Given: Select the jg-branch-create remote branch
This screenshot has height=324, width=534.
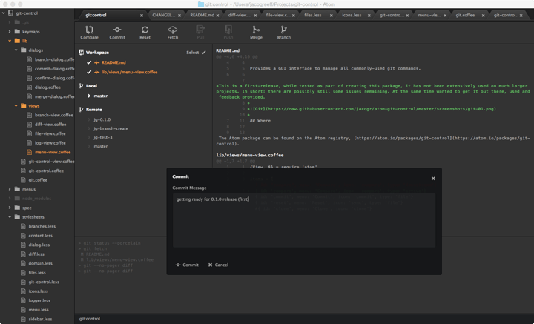Looking at the screenshot, I should pyautogui.click(x=111, y=128).
